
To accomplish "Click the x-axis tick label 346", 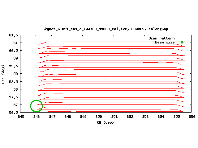I will (37, 117).
